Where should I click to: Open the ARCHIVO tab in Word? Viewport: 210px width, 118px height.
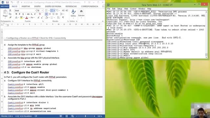point(5,6)
